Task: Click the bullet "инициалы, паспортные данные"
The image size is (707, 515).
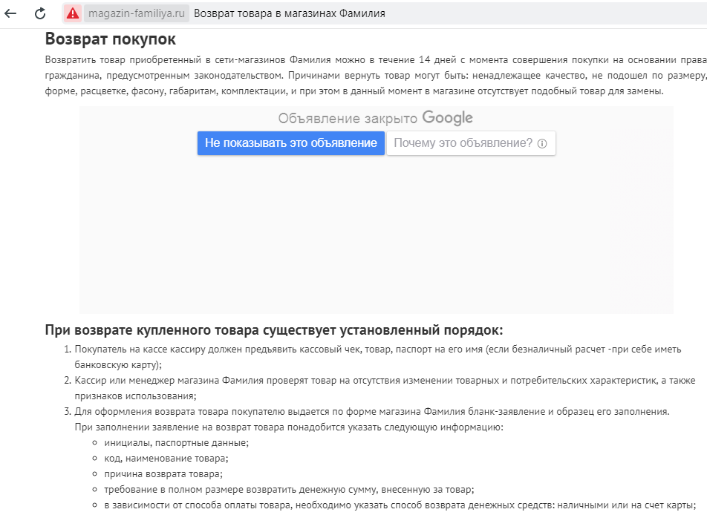Action: pos(177,441)
